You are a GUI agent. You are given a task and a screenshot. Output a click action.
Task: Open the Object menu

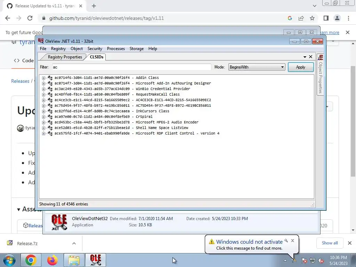click(x=76, y=49)
